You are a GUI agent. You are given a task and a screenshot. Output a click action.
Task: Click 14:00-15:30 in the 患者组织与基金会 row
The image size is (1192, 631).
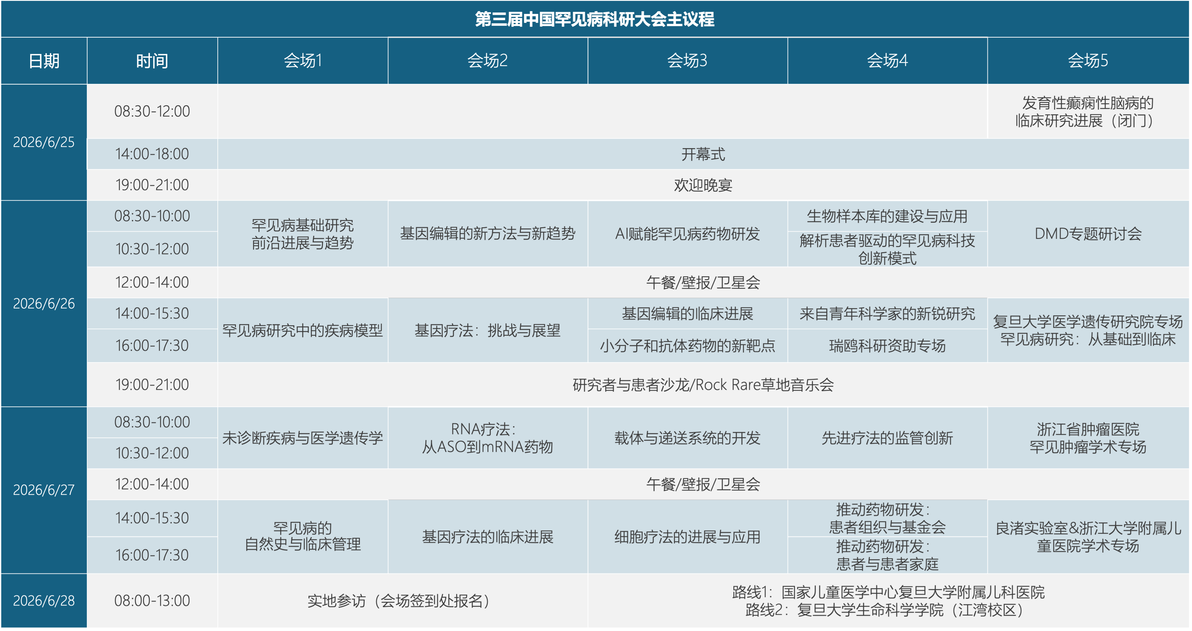tap(152, 518)
